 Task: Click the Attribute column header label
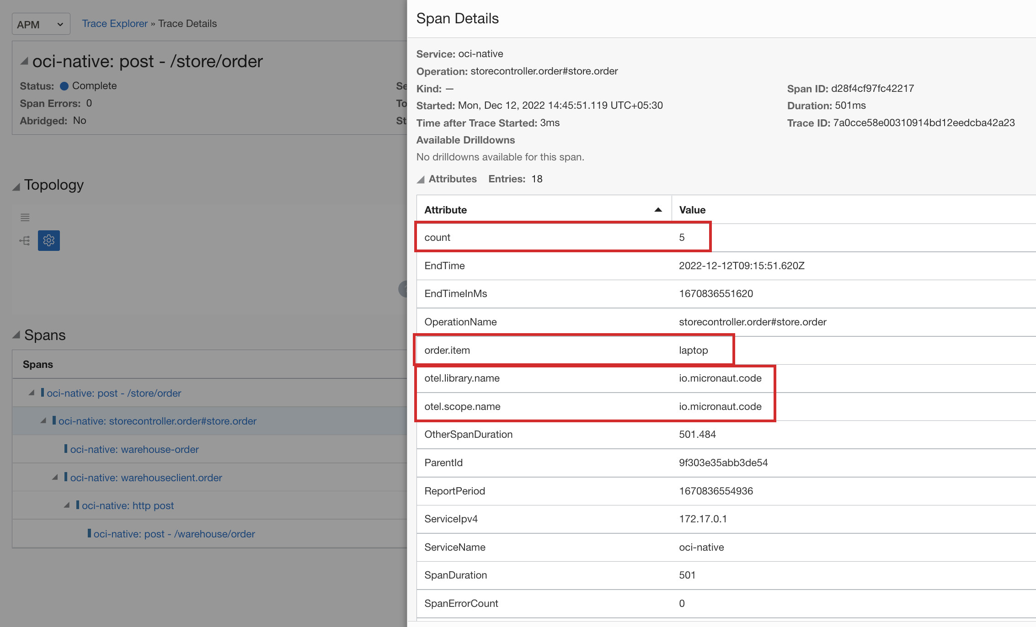tap(445, 210)
